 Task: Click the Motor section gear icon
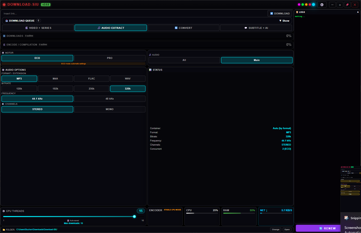[3, 53]
